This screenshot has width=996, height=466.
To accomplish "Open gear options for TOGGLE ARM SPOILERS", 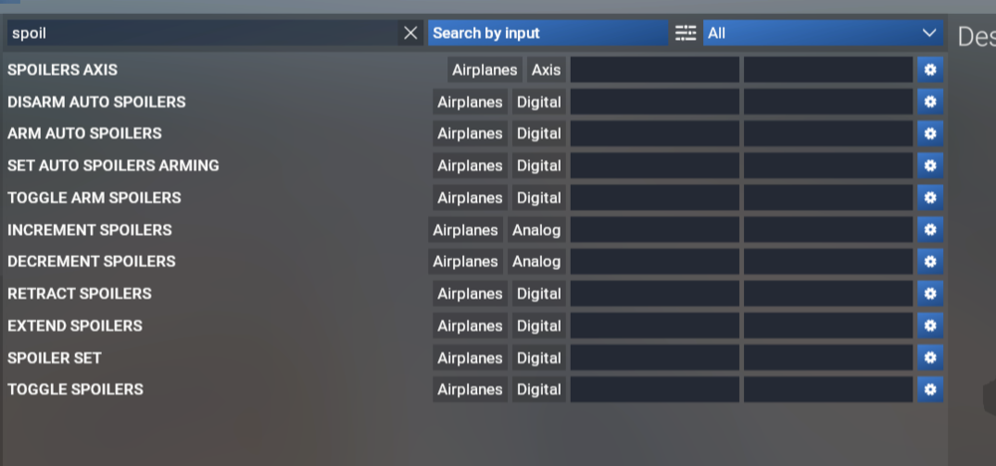I will (x=930, y=197).
